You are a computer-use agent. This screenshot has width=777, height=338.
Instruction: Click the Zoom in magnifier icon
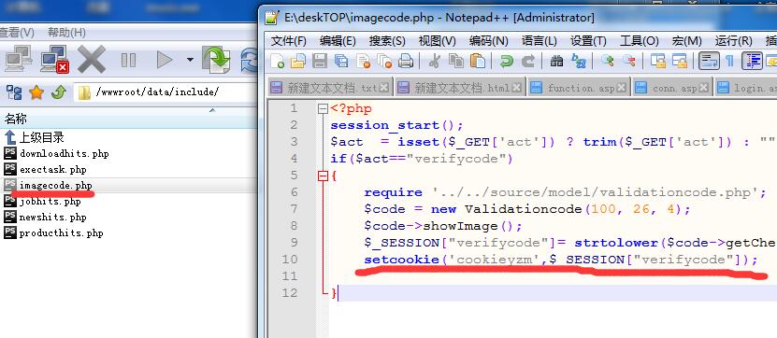(607, 61)
